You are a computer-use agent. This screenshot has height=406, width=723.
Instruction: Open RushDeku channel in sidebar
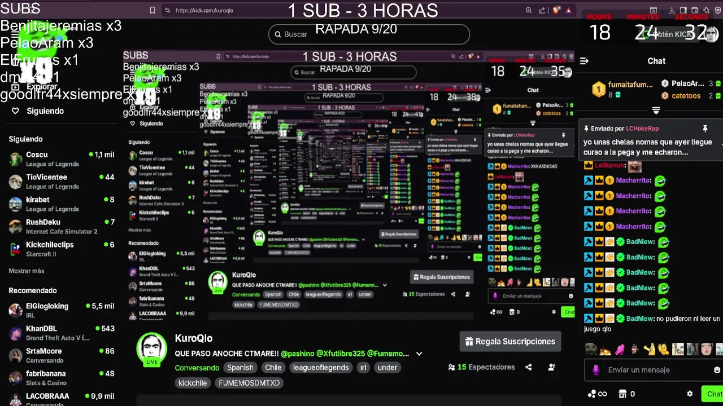coord(61,227)
